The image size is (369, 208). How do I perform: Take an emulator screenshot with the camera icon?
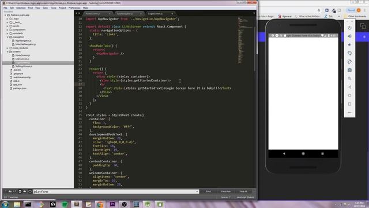(x=349, y=70)
